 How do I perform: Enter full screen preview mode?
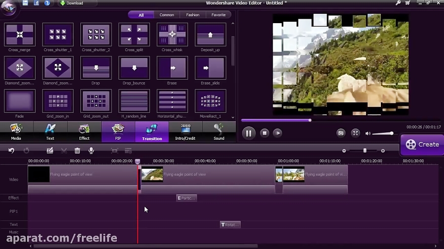tap(355, 133)
